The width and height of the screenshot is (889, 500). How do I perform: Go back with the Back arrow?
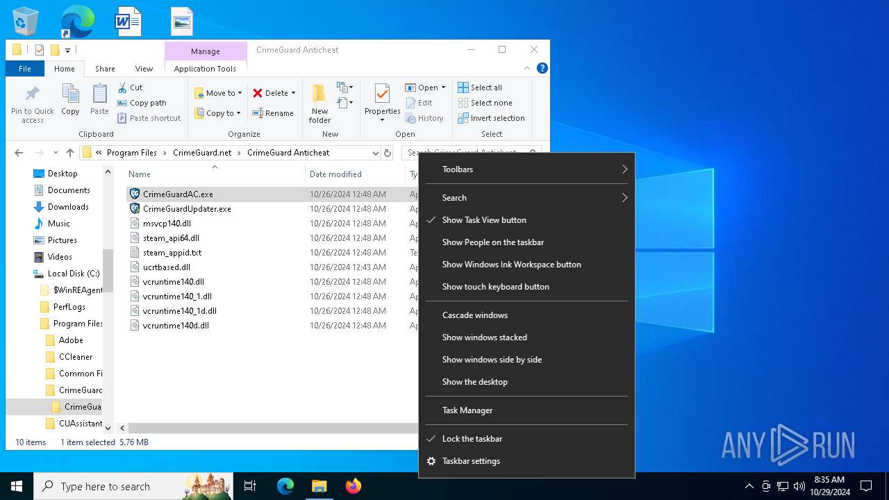[19, 153]
